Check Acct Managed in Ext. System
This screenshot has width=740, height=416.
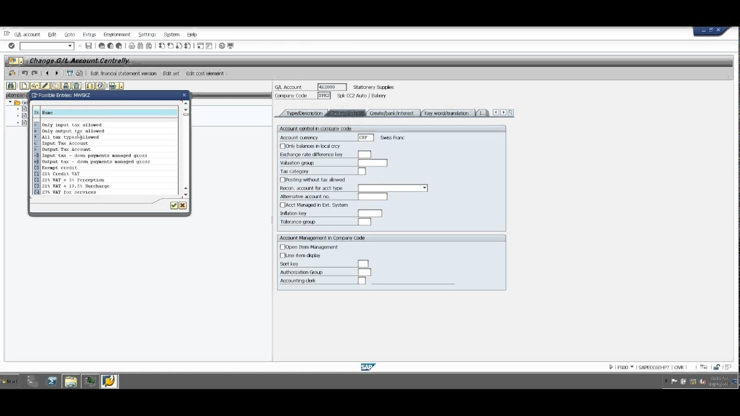(x=283, y=205)
